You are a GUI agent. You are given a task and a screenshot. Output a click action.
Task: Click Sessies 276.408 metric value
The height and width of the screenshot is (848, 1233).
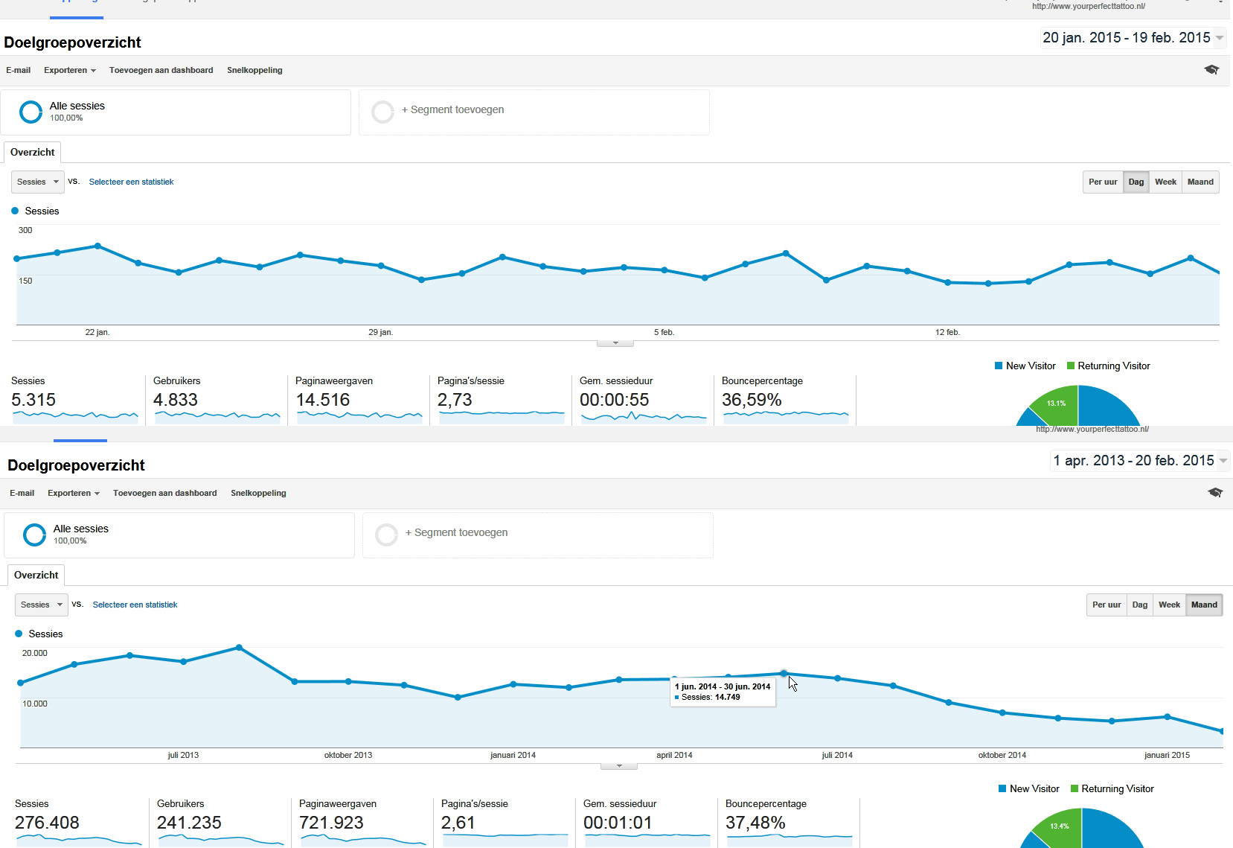47,823
